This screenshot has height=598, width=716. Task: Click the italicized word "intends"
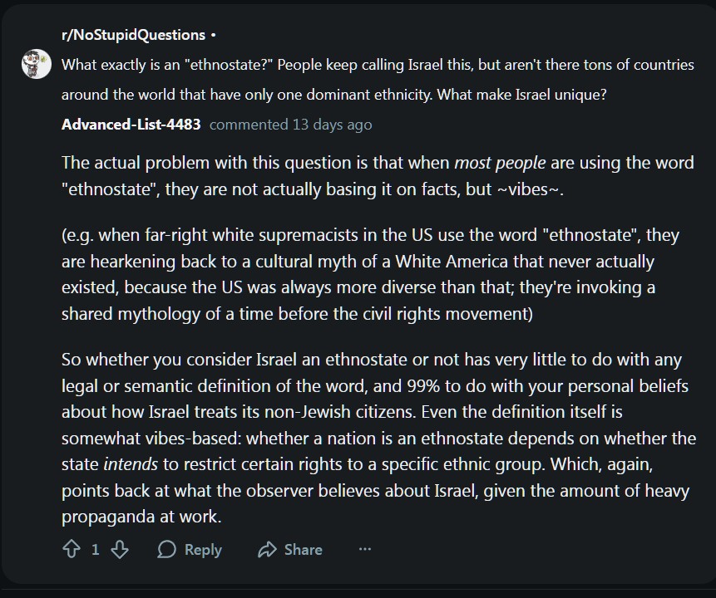(131, 464)
